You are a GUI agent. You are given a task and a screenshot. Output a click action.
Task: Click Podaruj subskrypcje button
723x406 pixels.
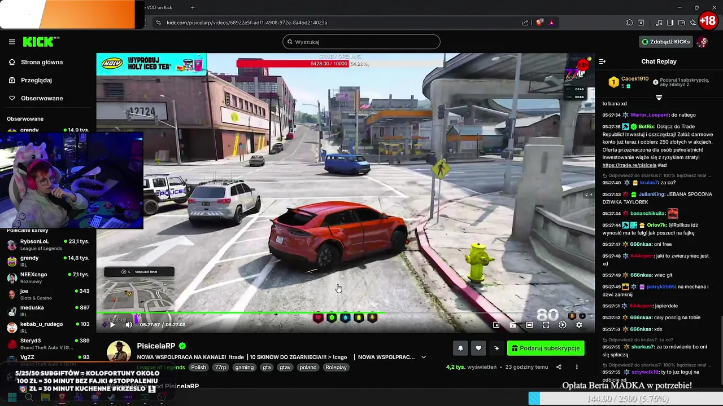546,348
